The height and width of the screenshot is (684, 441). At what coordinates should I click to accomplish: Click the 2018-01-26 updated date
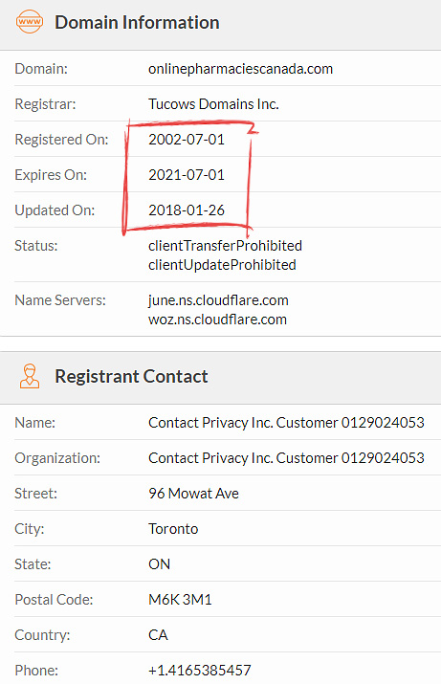[187, 210]
